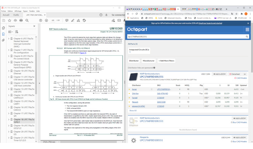This screenshot has height=149, width=253.
Task: Open attachments paperclip icon in Acrobat sidebar
Action: 3,40
